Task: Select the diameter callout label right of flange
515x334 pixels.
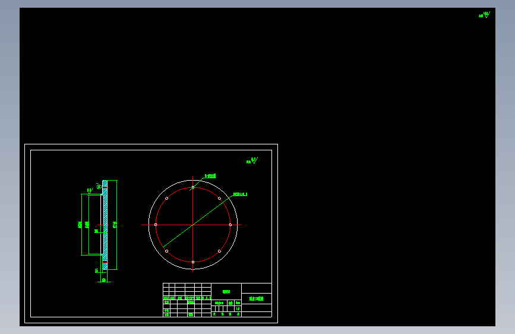Action: [x=240, y=194]
